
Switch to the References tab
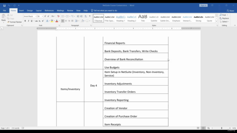click(49, 11)
